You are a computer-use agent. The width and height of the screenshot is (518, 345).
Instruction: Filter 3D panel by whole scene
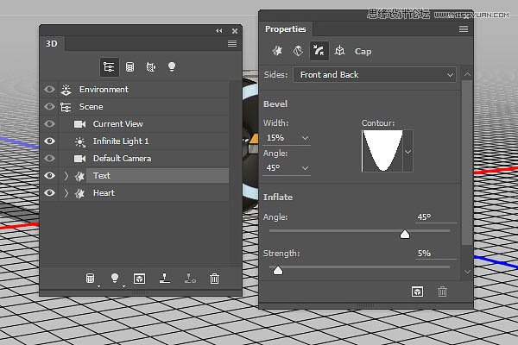click(x=109, y=67)
